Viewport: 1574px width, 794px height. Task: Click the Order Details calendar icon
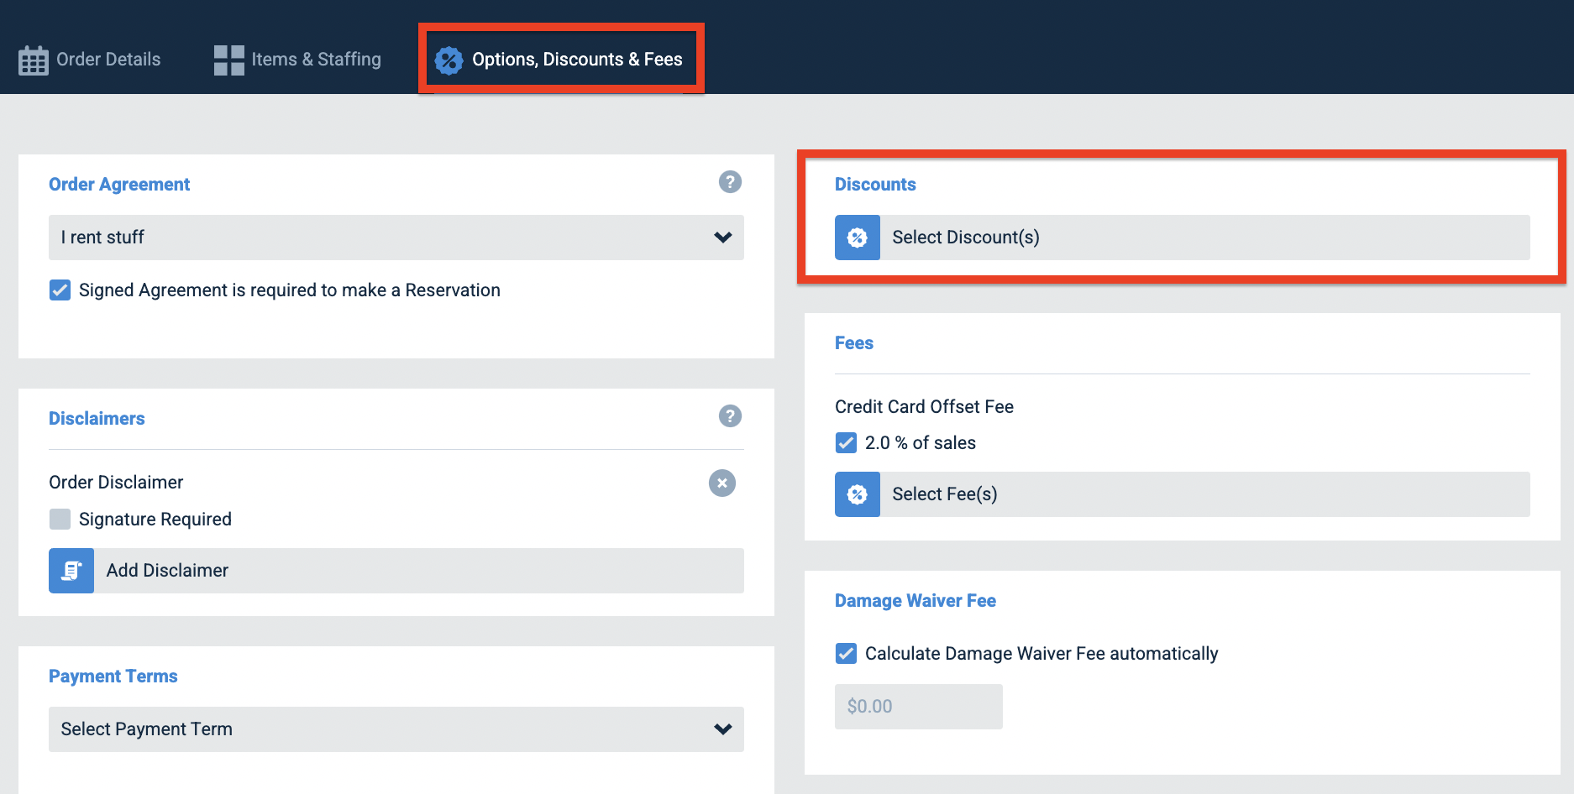click(x=34, y=60)
